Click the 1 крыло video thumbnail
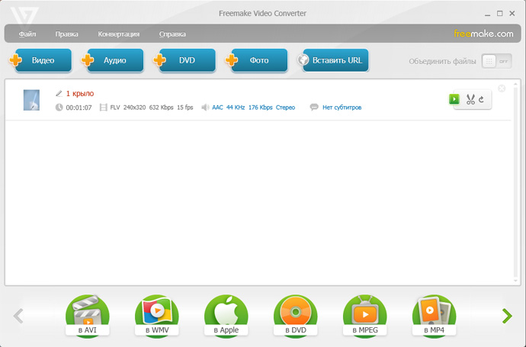The image size is (526, 347). click(x=31, y=100)
